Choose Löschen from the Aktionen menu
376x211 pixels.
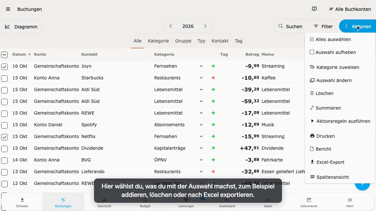click(x=340, y=93)
